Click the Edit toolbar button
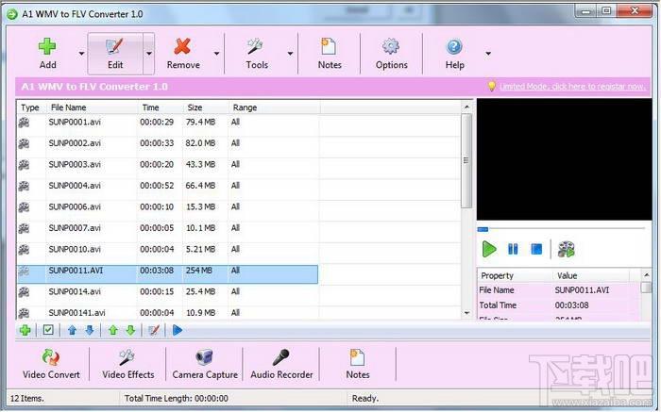 click(x=115, y=54)
